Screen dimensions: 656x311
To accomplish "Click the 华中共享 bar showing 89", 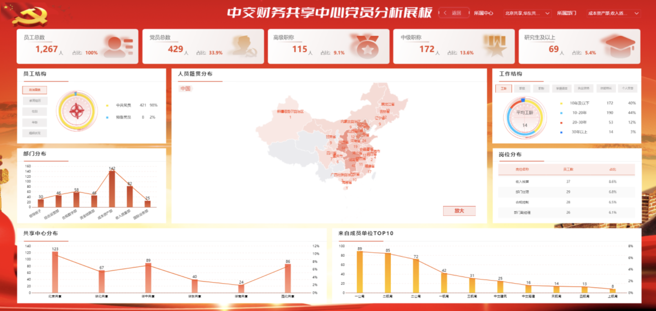I will [148, 278].
